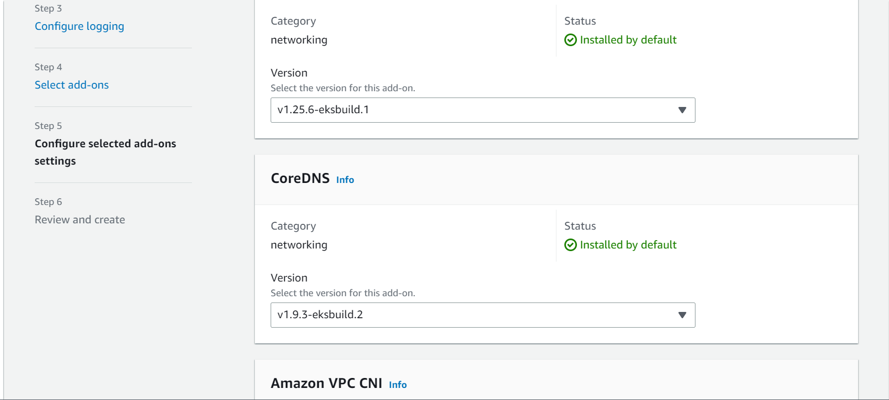The image size is (889, 400).
Task: Click the Amazon VPC CNI heading
Action: pyautogui.click(x=326, y=383)
